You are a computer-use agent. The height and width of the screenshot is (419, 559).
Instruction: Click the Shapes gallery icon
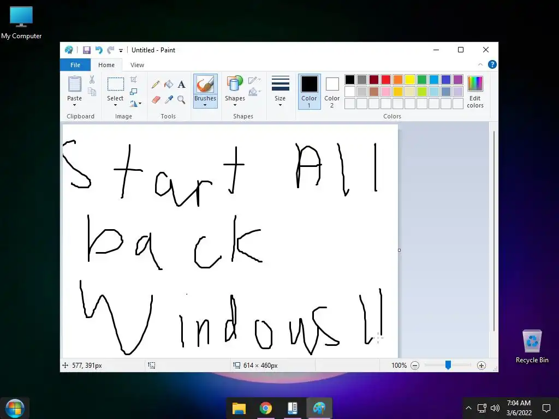[235, 84]
